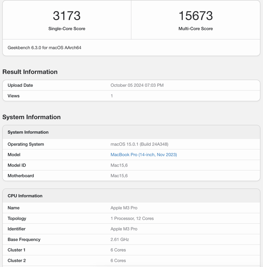Click Geekbench 6.3.0 for macOS AArch64 text
Viewport: 263px width, 267px height.
pyautogui.click(x=45, y=48)
